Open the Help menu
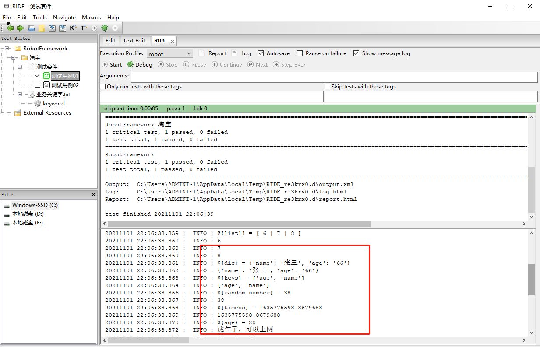Viewport: 540px width, 347px height. click(113, 18)
